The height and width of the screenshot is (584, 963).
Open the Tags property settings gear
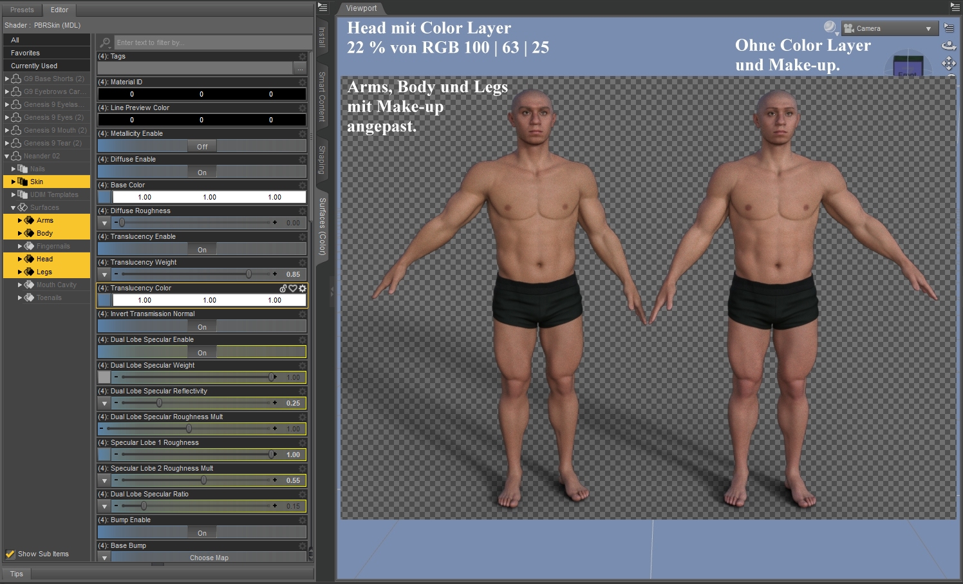click(303, 57)
